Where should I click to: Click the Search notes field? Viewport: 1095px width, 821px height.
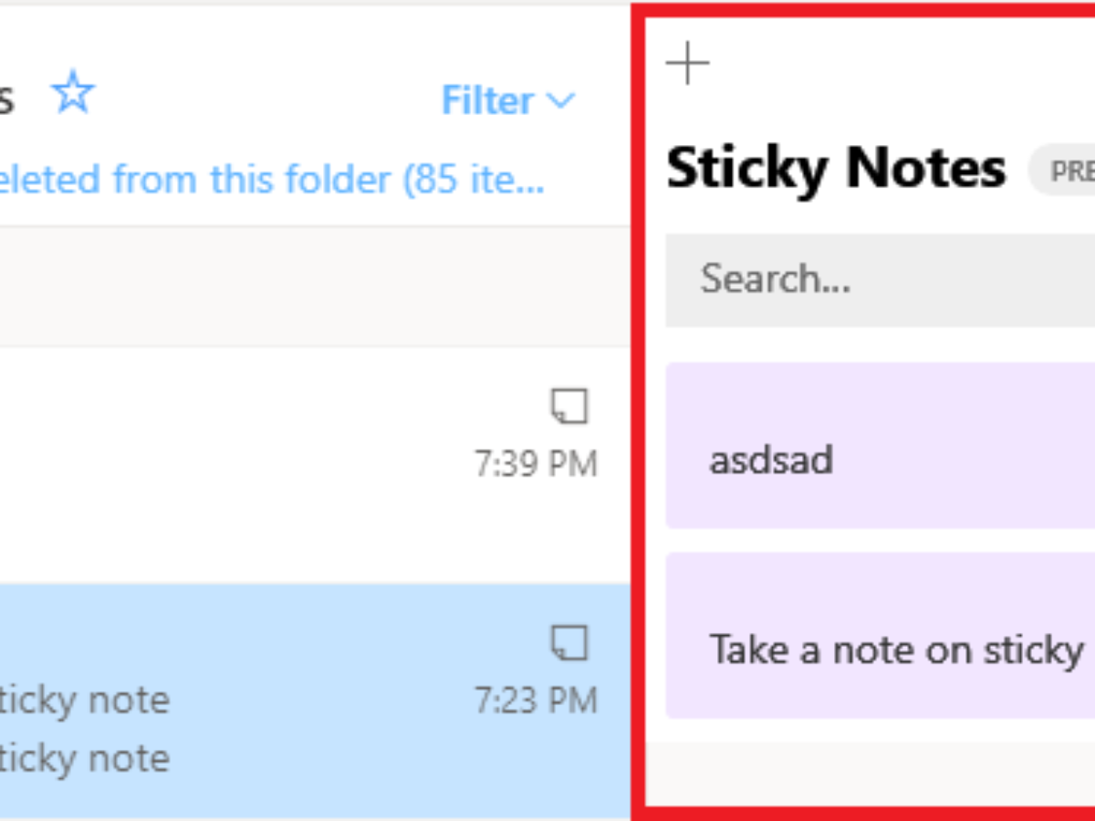[x=876, y=279]
